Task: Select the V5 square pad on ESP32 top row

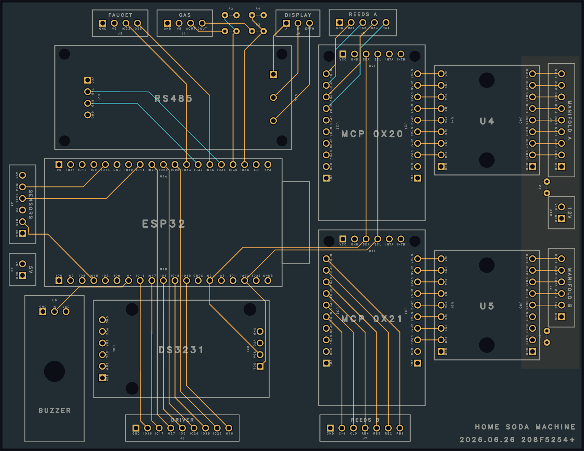Action: (59, 165)
